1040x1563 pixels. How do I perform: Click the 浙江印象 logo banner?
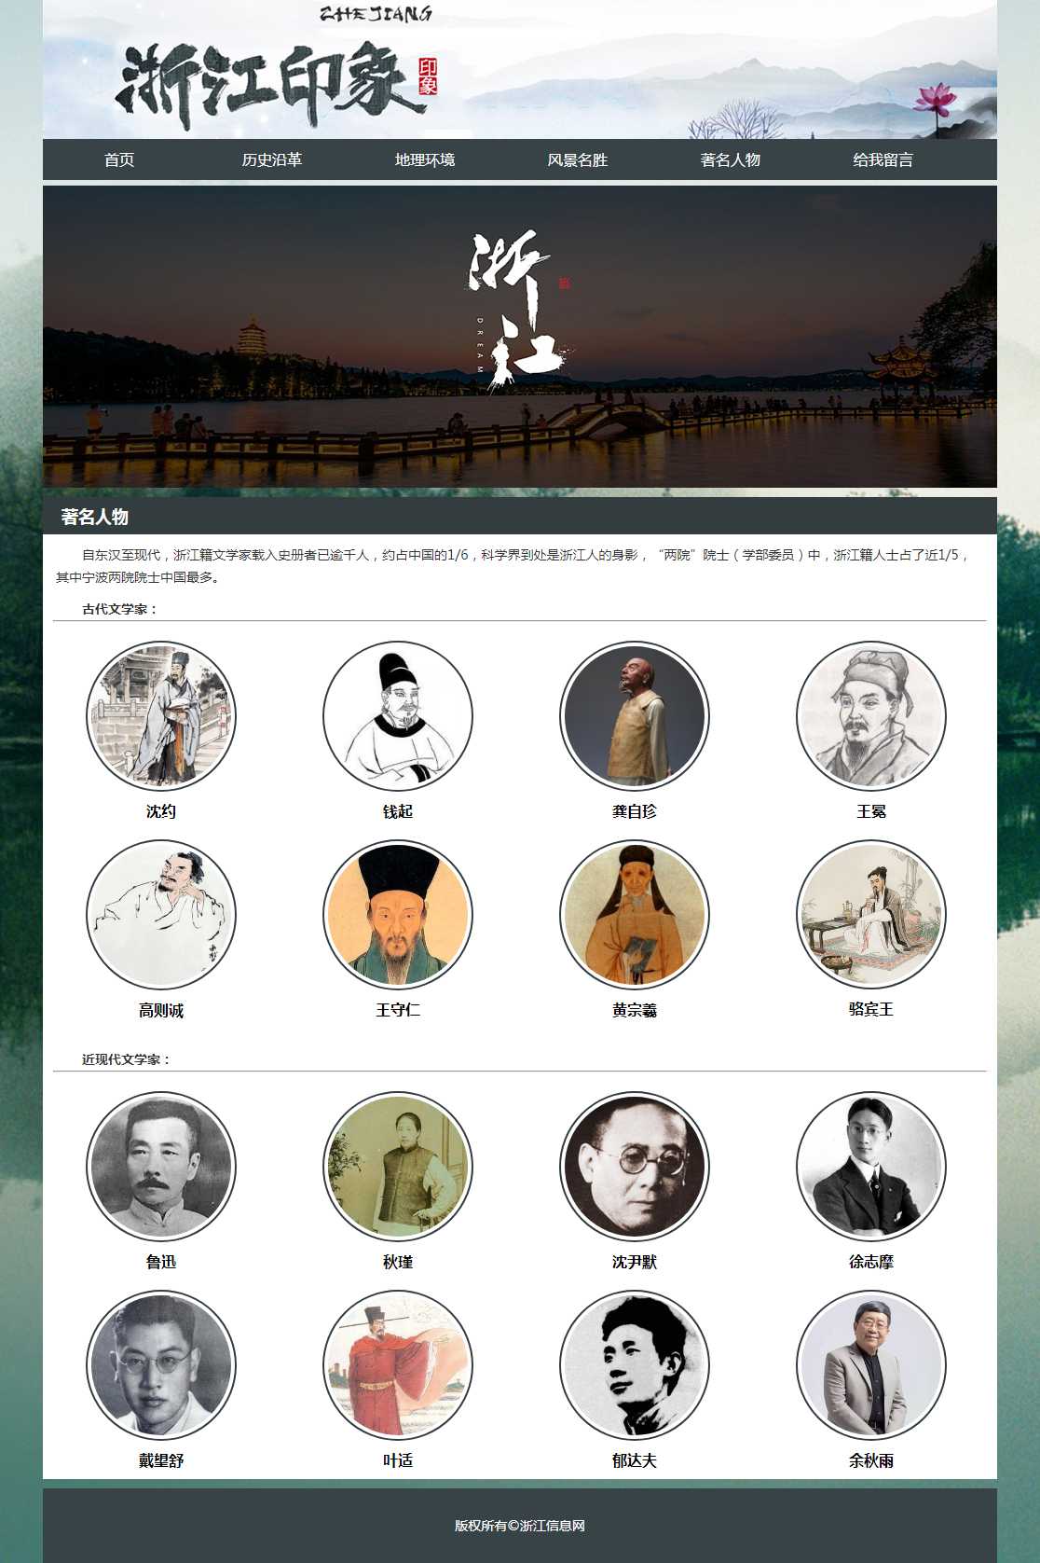pyautogui.click(x=520, y=69)
